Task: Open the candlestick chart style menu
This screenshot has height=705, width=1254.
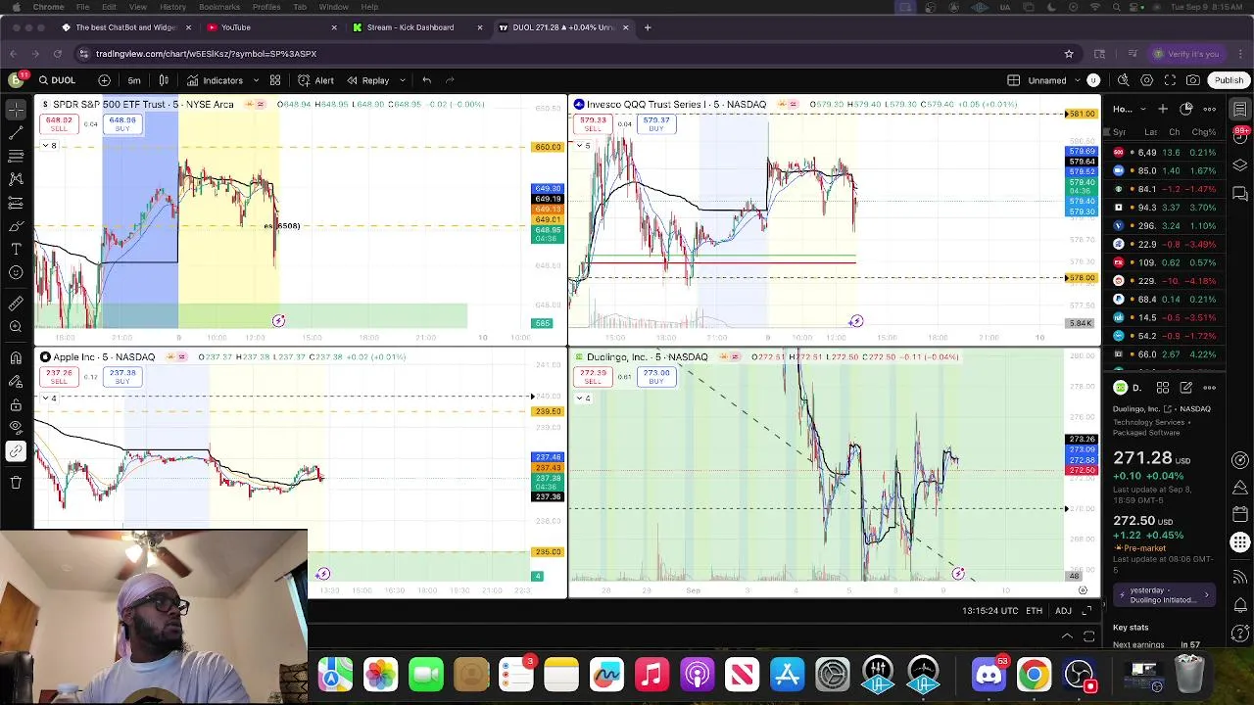Action: click(x=164, y=80)
